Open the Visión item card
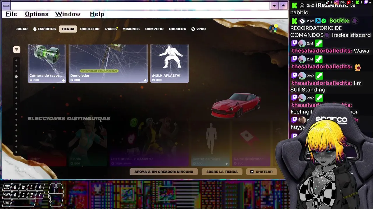 tap(47, 144)
